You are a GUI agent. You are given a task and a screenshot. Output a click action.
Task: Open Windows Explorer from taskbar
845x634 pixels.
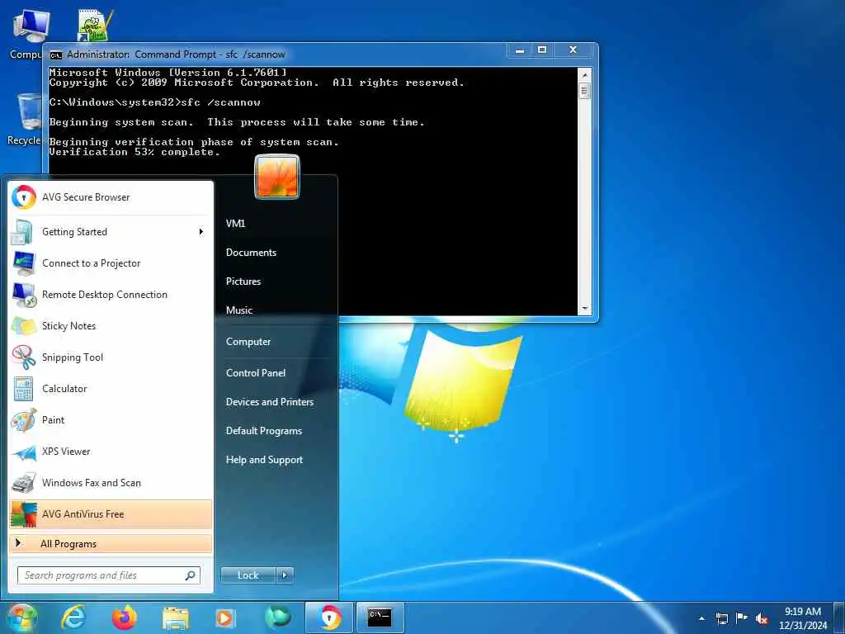[x=176, y=617]
